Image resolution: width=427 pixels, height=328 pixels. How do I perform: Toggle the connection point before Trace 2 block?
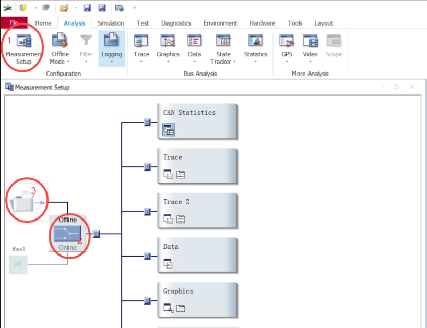147,212
